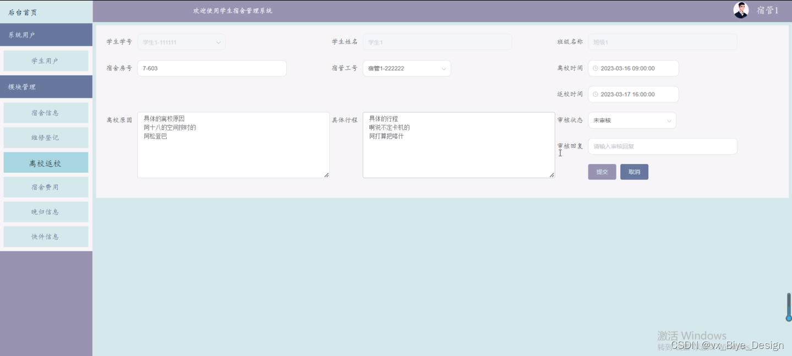This screenshot has height=356, width=792.
Task: Click inside the 离校原因 text area
Action: click(x=233, y=145)
